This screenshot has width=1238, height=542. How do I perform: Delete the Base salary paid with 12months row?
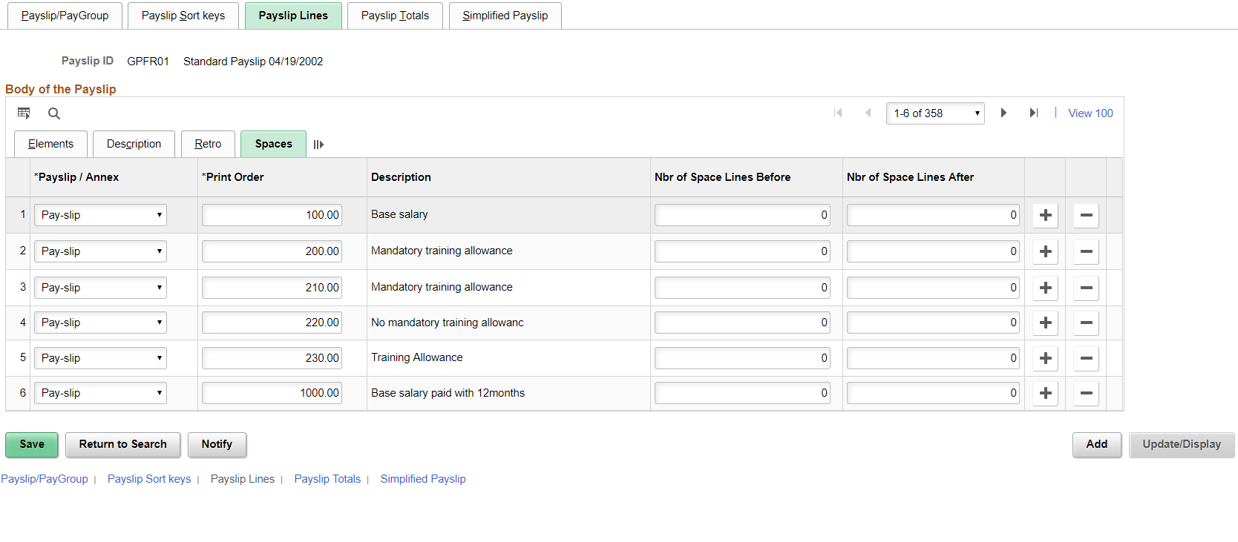1086,393
